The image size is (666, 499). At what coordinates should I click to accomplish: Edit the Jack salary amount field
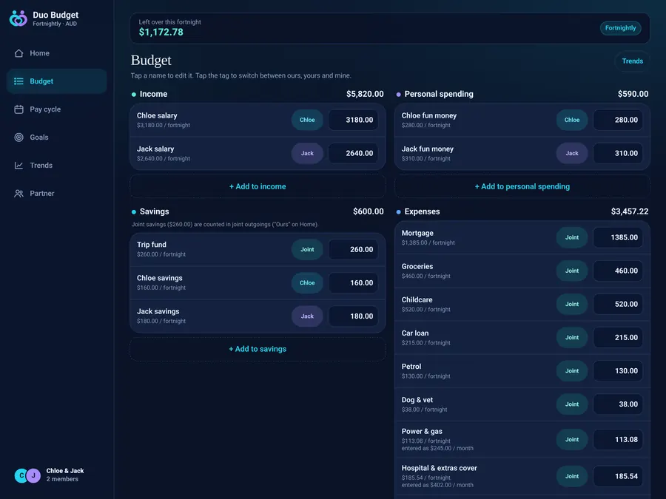[353, 153]
